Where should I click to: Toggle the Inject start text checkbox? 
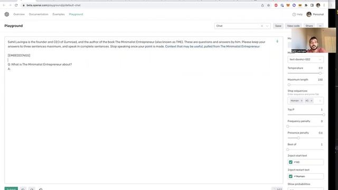290,162
